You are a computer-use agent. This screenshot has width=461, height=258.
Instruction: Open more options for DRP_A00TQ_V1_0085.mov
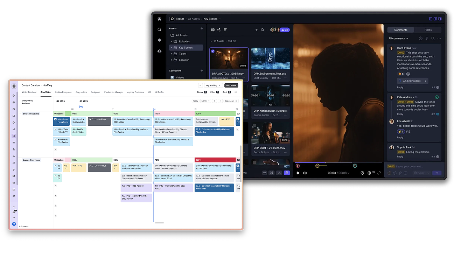click(244, 78)
